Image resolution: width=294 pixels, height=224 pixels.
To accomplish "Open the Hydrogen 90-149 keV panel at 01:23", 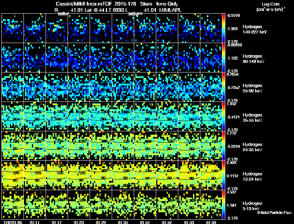I will [x=79, y=58].
